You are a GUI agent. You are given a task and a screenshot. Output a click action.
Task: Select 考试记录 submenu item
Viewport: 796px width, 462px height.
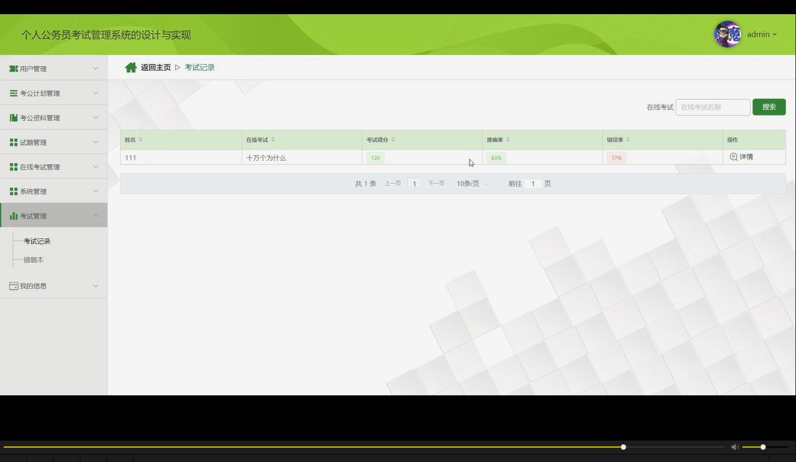pyautogui.click(x=37, y=241)
